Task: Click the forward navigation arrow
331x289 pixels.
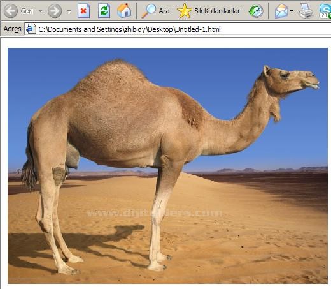Action: (55, 11)
